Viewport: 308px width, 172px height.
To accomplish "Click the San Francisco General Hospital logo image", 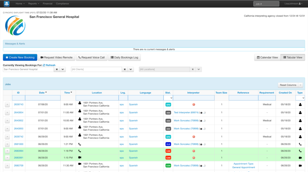I will click(x=15, y=26).
